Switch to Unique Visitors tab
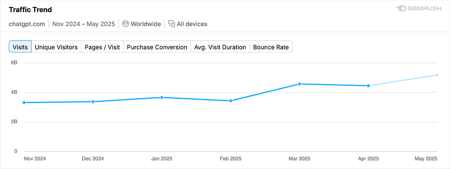The width and height of the screenshot is (450, 169). pos(56,47)
